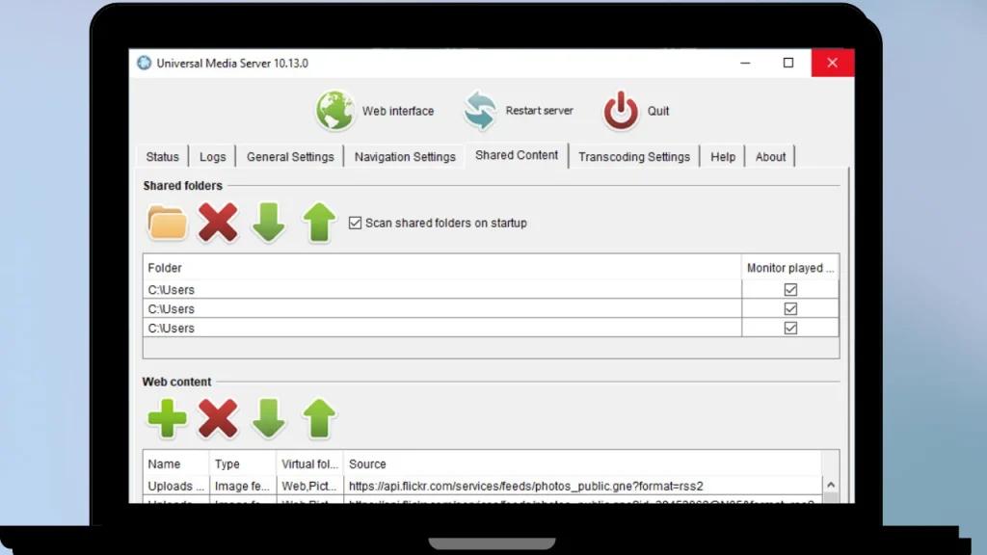Viewport: 987px width, 555px height.
Task: Open the Transcoding Settings tab
Action: (634, 157)
